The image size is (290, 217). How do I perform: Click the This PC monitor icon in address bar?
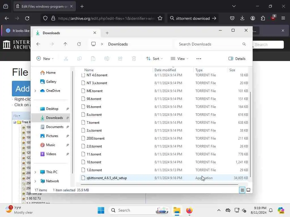click(93, 44)
